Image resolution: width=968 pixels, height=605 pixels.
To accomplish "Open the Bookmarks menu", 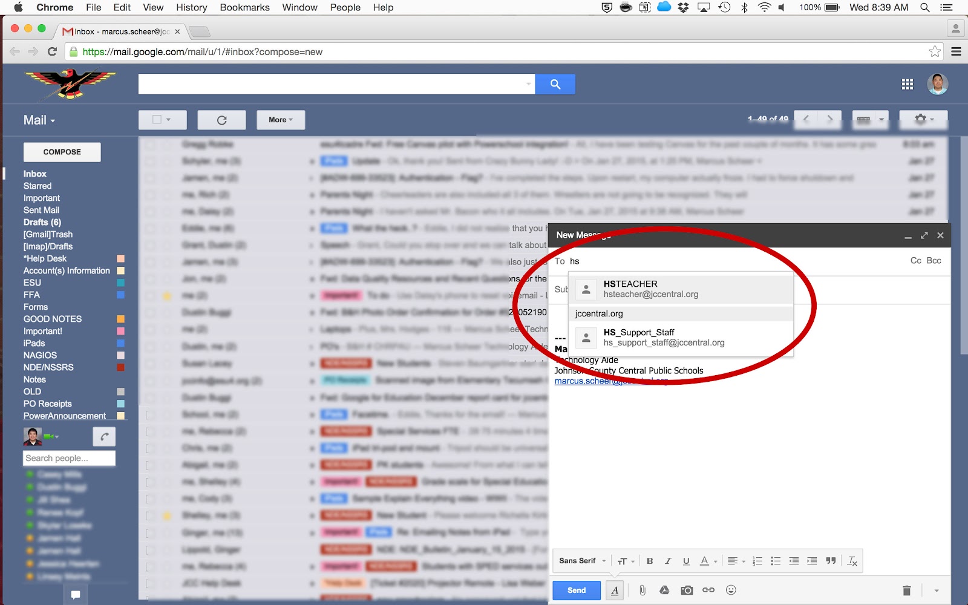I will 245,7.
